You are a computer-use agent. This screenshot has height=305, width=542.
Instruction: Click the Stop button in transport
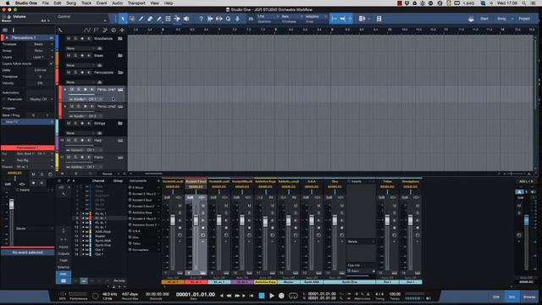click(262, 296)
